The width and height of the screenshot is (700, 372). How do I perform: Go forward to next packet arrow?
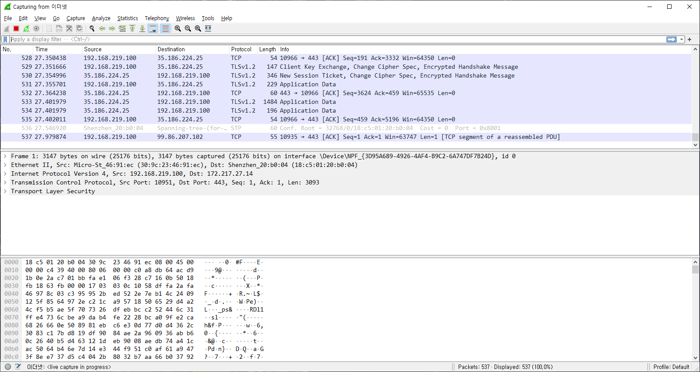click(112, 28)
